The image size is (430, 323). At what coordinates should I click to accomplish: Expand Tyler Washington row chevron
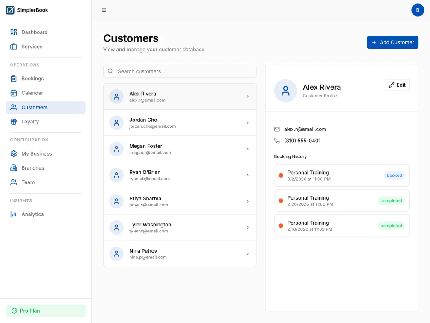(x=247, y=227)
